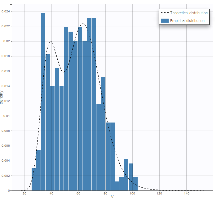
Task: Toggle the Empirical distribution legend entry
Action: (187, 20)
